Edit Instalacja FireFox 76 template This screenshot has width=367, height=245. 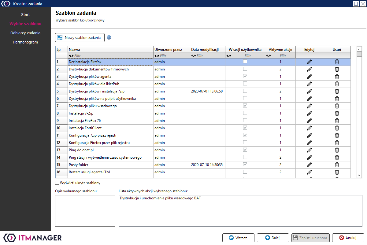[x=309, y=121]
